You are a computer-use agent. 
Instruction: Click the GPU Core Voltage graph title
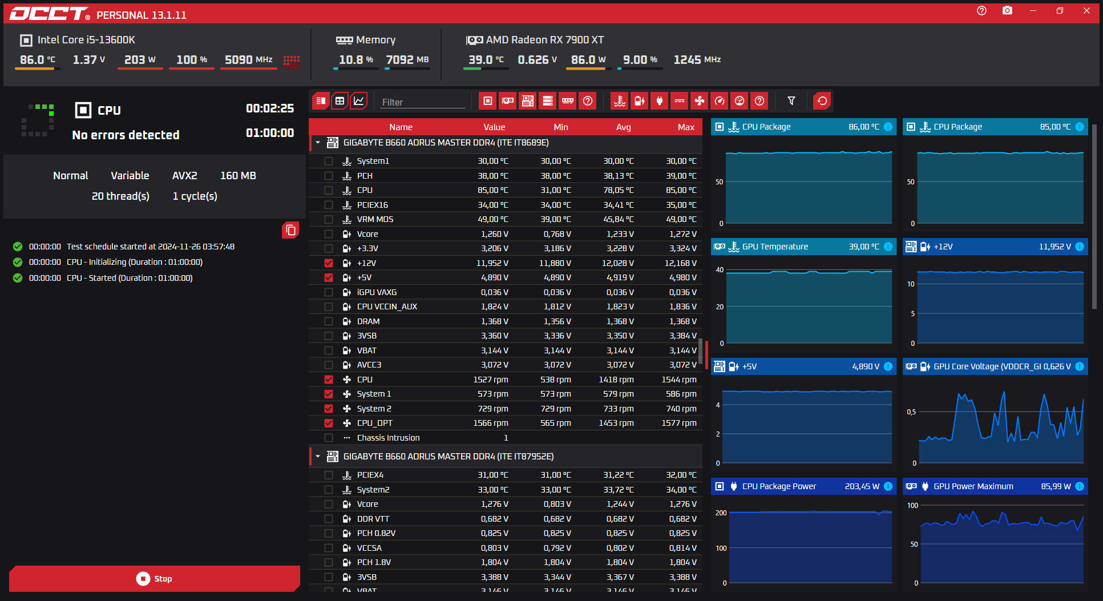pos(987,366)
